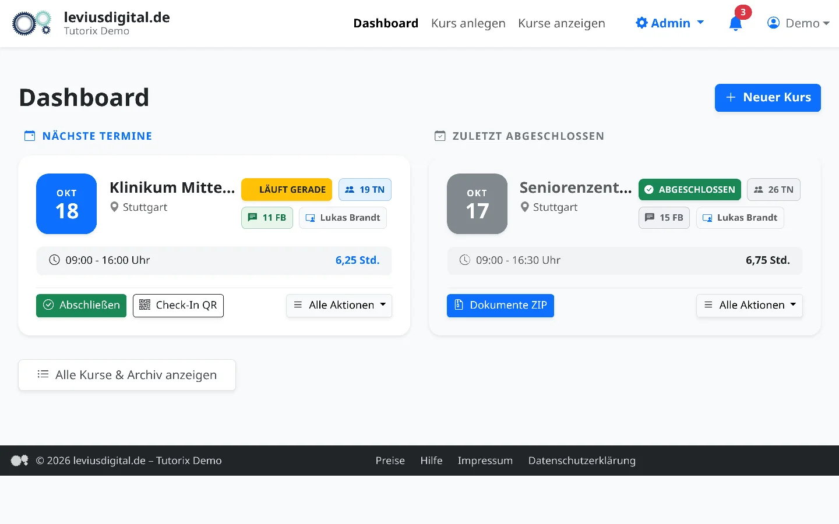Click the 15 FB feedback badge
Viewport: 839px width, 524px height.
tap(664, 218)
